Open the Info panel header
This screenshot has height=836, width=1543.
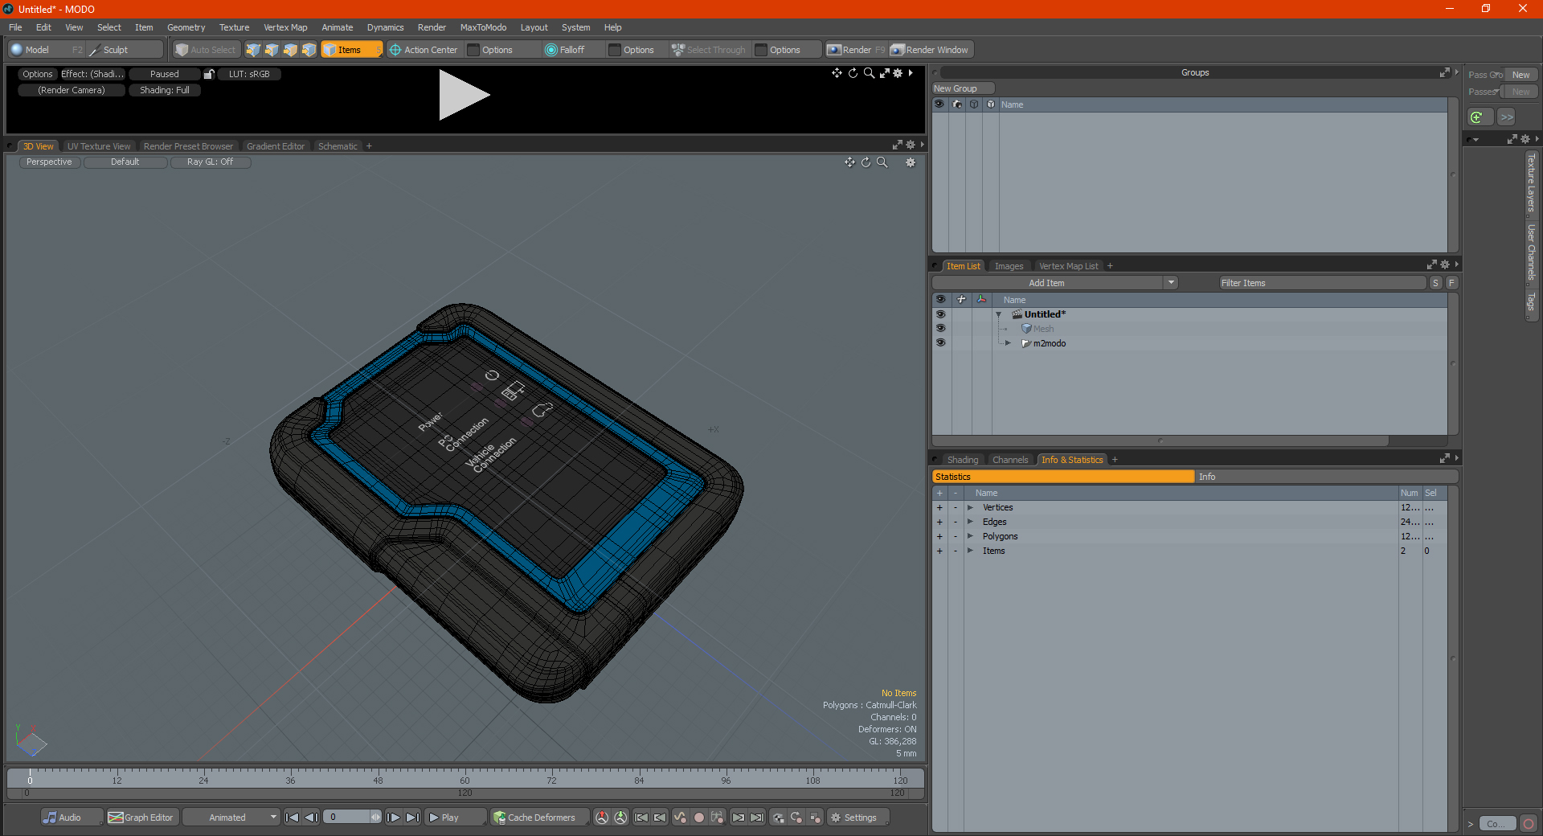1326,477
